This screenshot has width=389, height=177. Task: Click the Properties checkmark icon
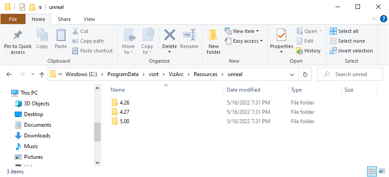[281, 35]
